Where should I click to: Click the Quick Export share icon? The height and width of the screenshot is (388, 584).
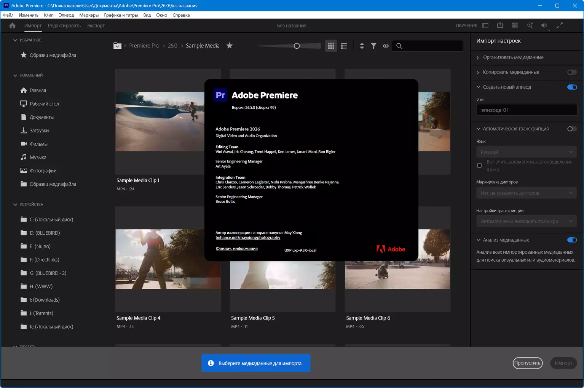pos(500,25)
